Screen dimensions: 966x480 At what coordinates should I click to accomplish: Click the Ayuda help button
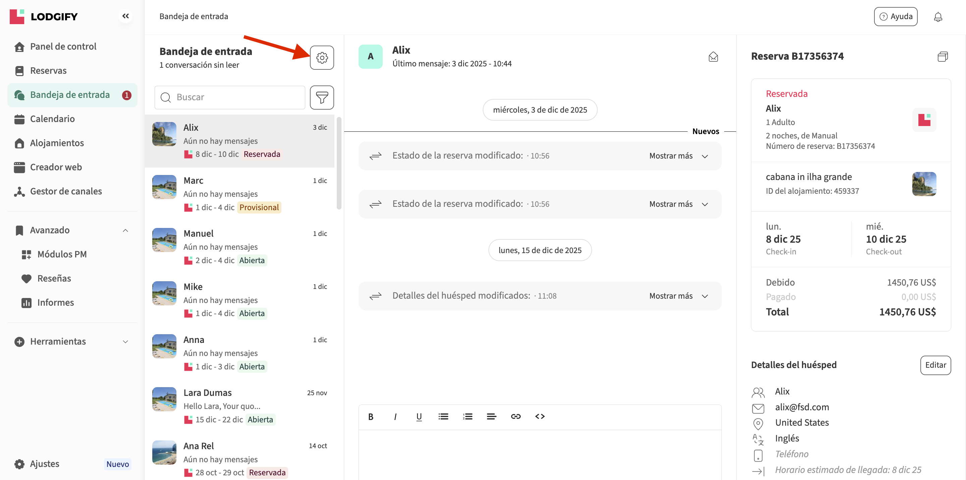895,16
